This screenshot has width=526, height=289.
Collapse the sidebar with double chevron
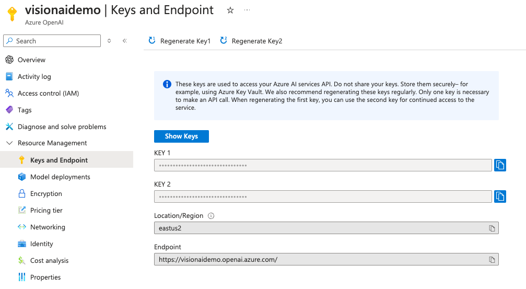coord(125,41)
